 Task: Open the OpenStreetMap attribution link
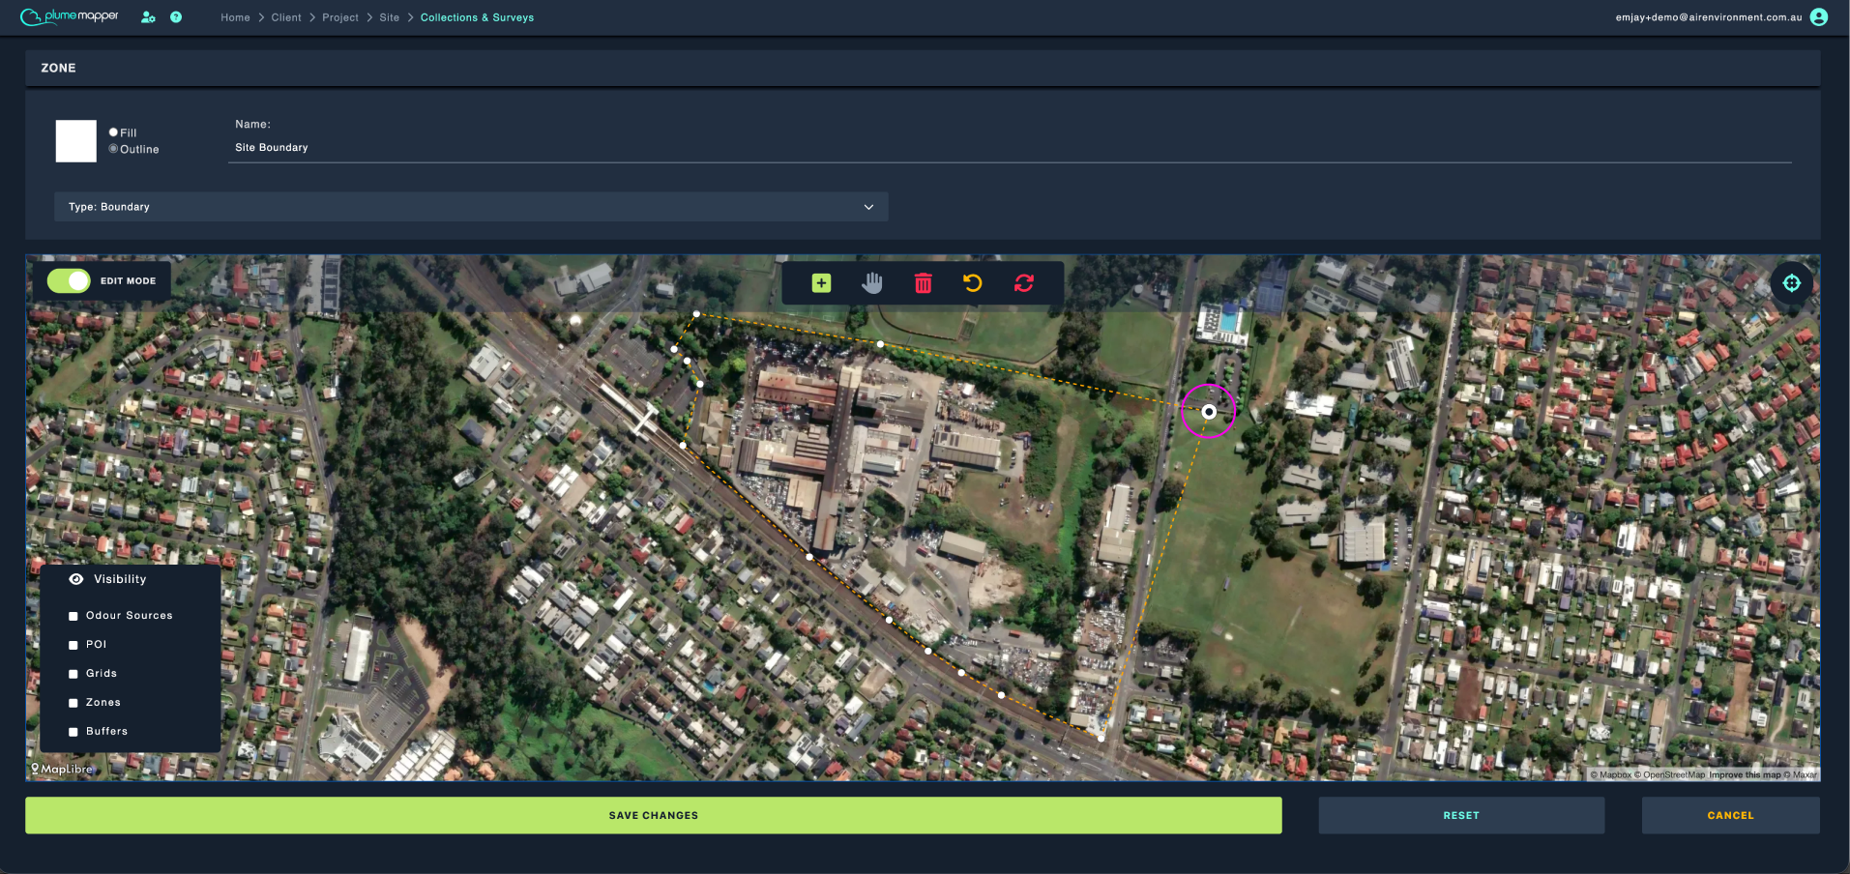tap(1669, 774)
